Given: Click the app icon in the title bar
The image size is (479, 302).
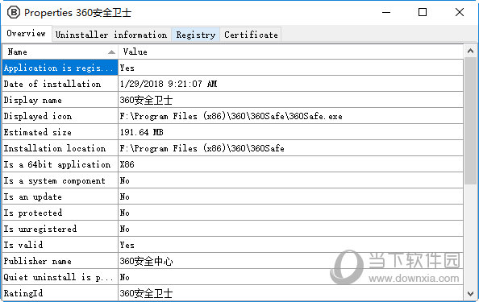Looking at the screenshot, I should [14, 13].
